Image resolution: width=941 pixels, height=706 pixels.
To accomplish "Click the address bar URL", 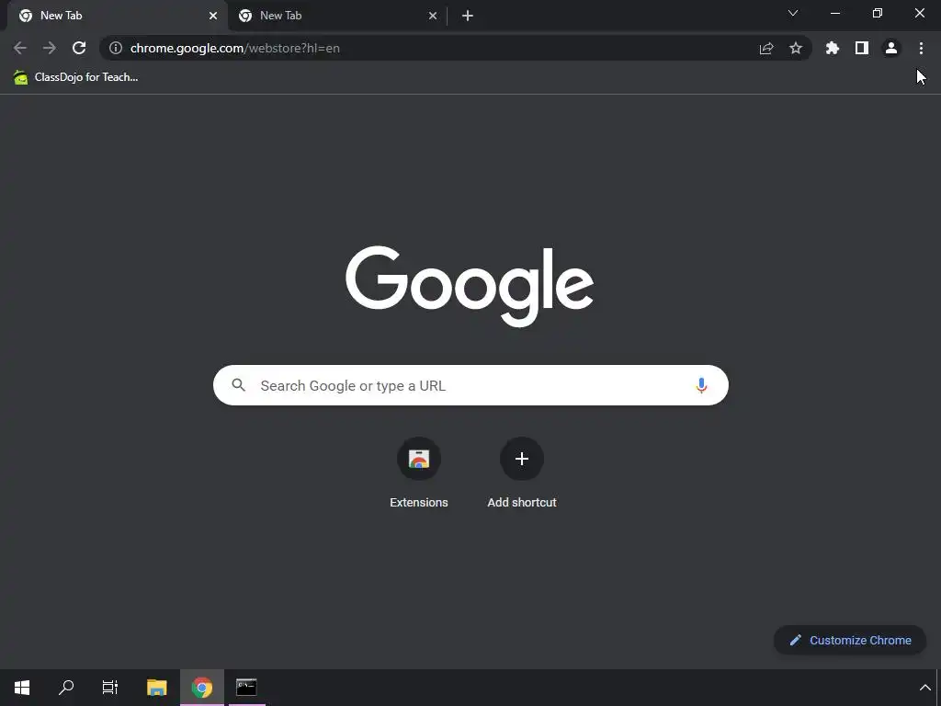I will 234,48.
